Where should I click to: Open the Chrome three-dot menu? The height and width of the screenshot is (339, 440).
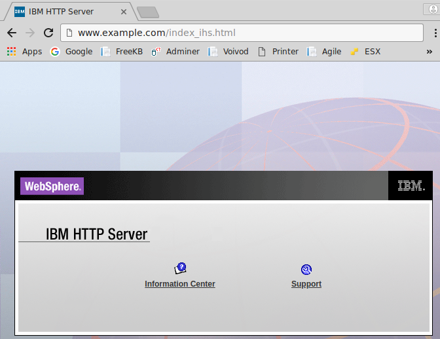435,33
